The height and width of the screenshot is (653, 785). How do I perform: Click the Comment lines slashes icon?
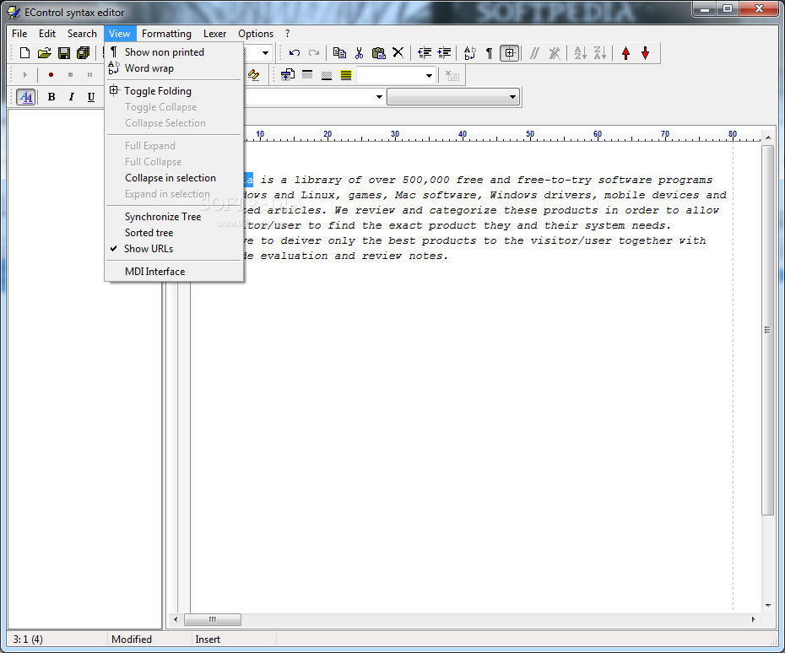(x=534, y=53)
